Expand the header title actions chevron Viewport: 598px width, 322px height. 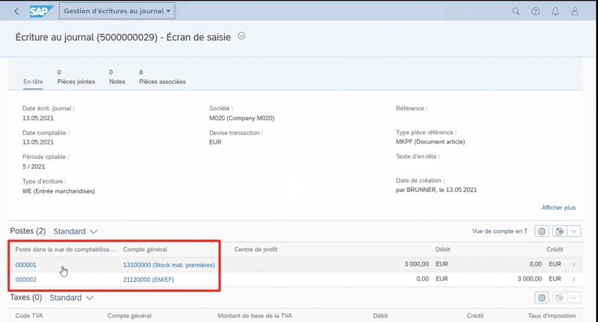pos(242,36)
